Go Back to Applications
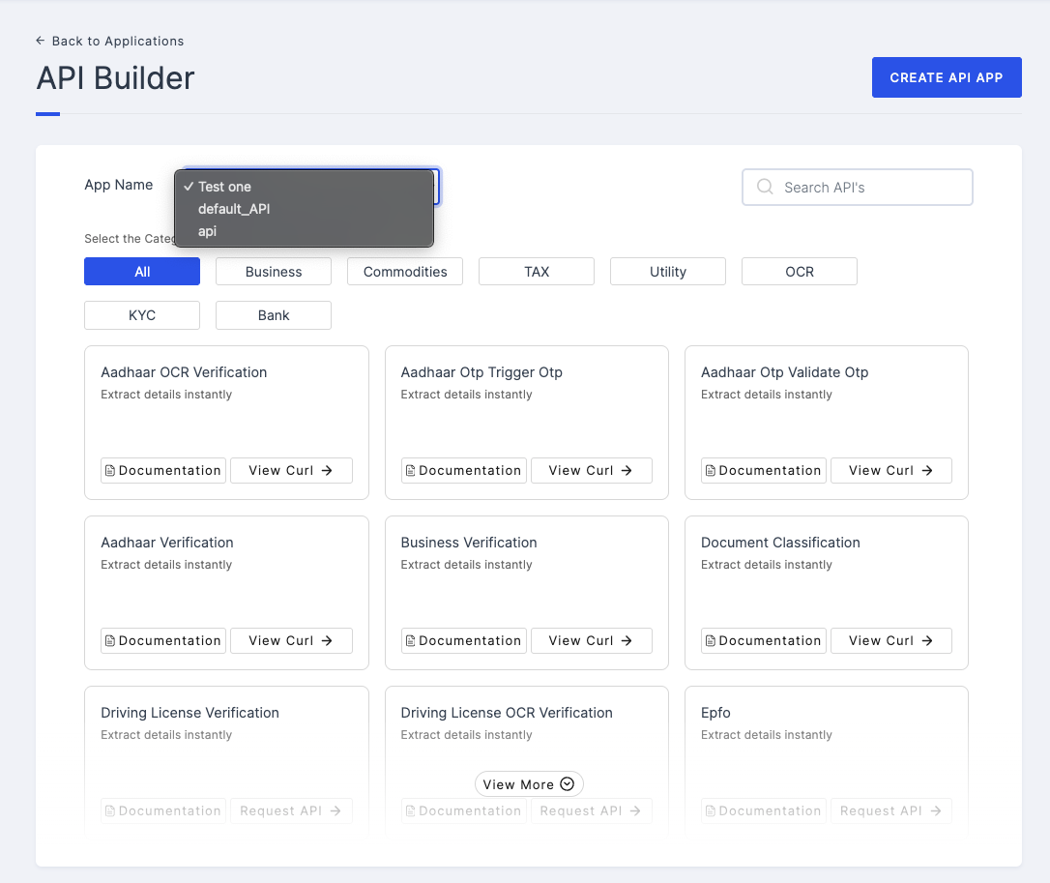The width and height of the screenshot is (1050, 883). coord(117,41)
